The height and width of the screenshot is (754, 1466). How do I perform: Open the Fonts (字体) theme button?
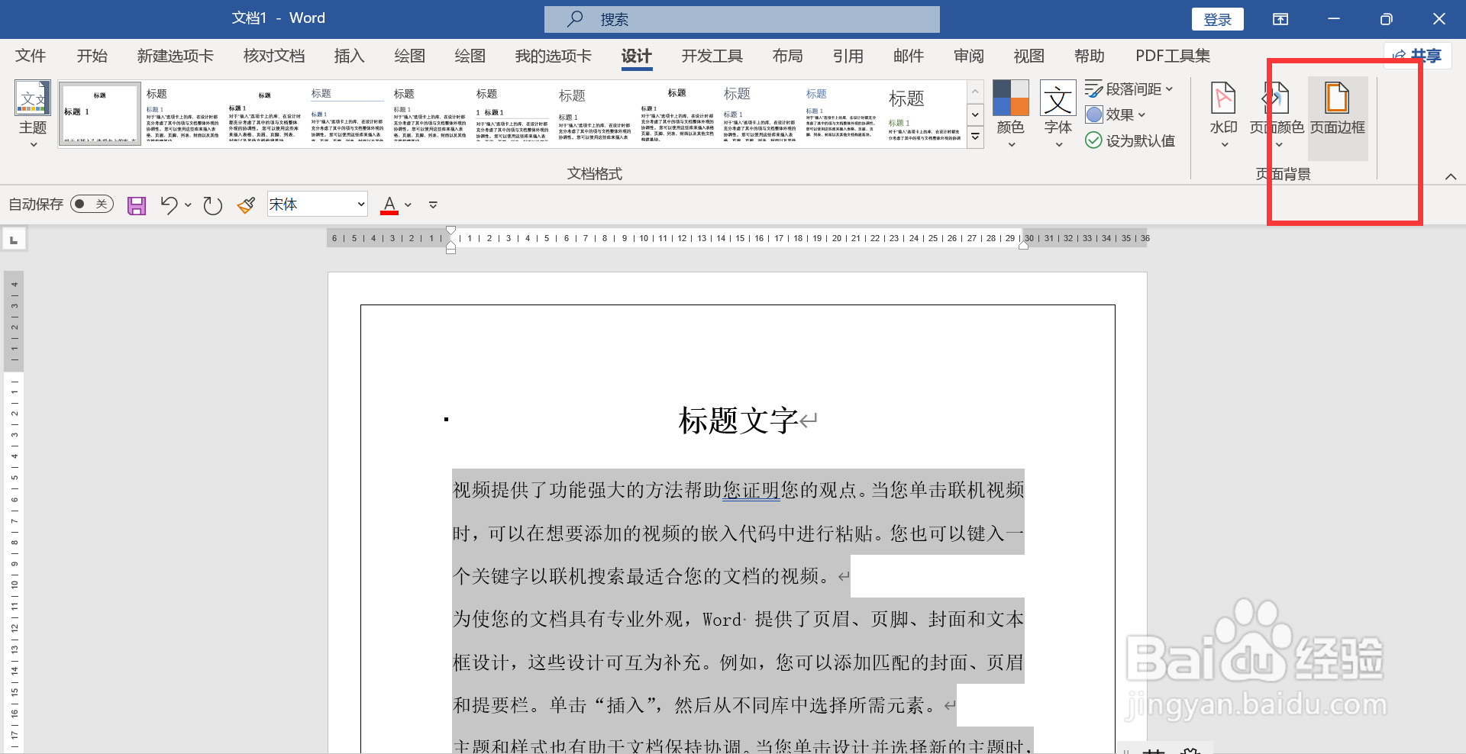(1058, 114)
